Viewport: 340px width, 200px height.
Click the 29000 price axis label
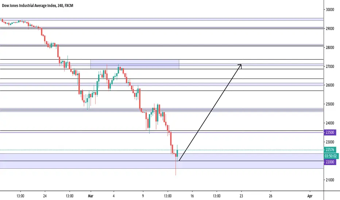tap(330, 28)
